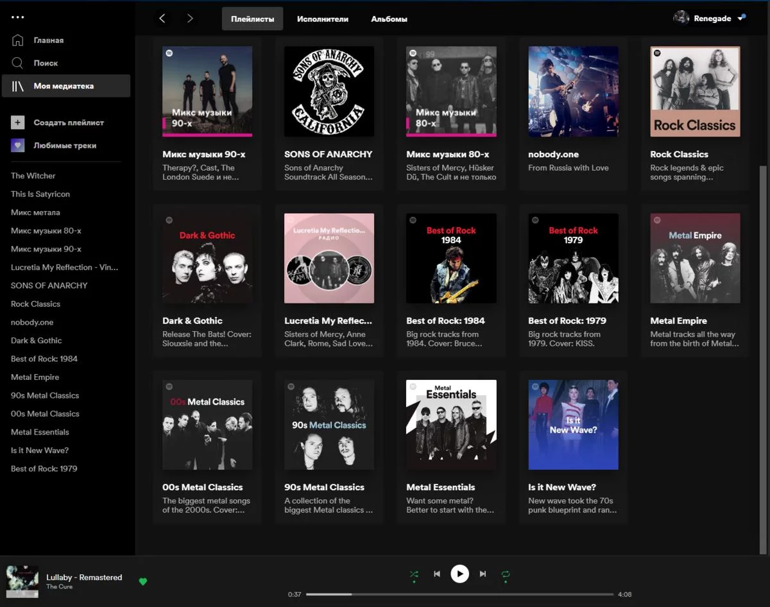
Task: Toggle shuffle playback
Action: pos(414,574)
